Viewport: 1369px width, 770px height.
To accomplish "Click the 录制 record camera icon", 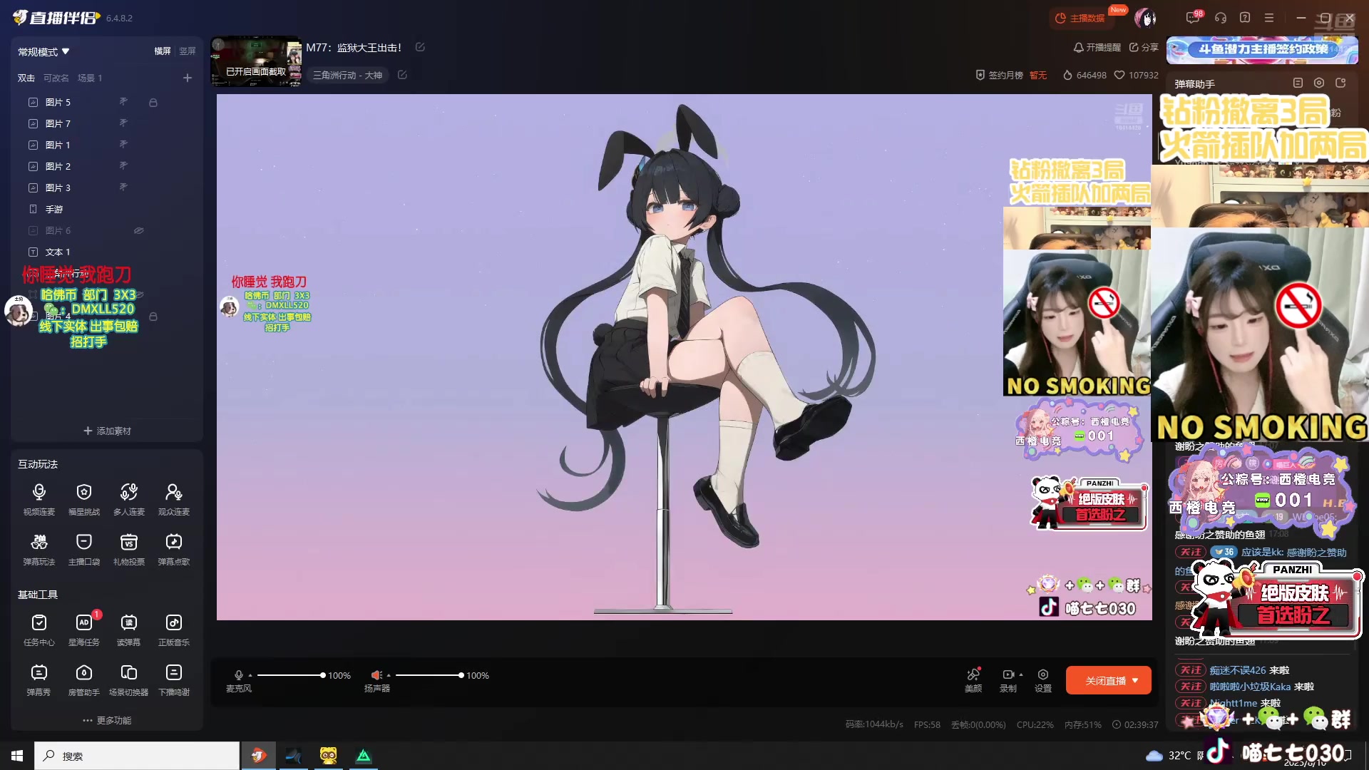I will click(x=1007, y=674).
